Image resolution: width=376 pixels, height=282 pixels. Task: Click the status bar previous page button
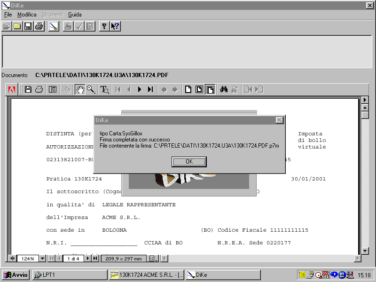pos(59,258)
